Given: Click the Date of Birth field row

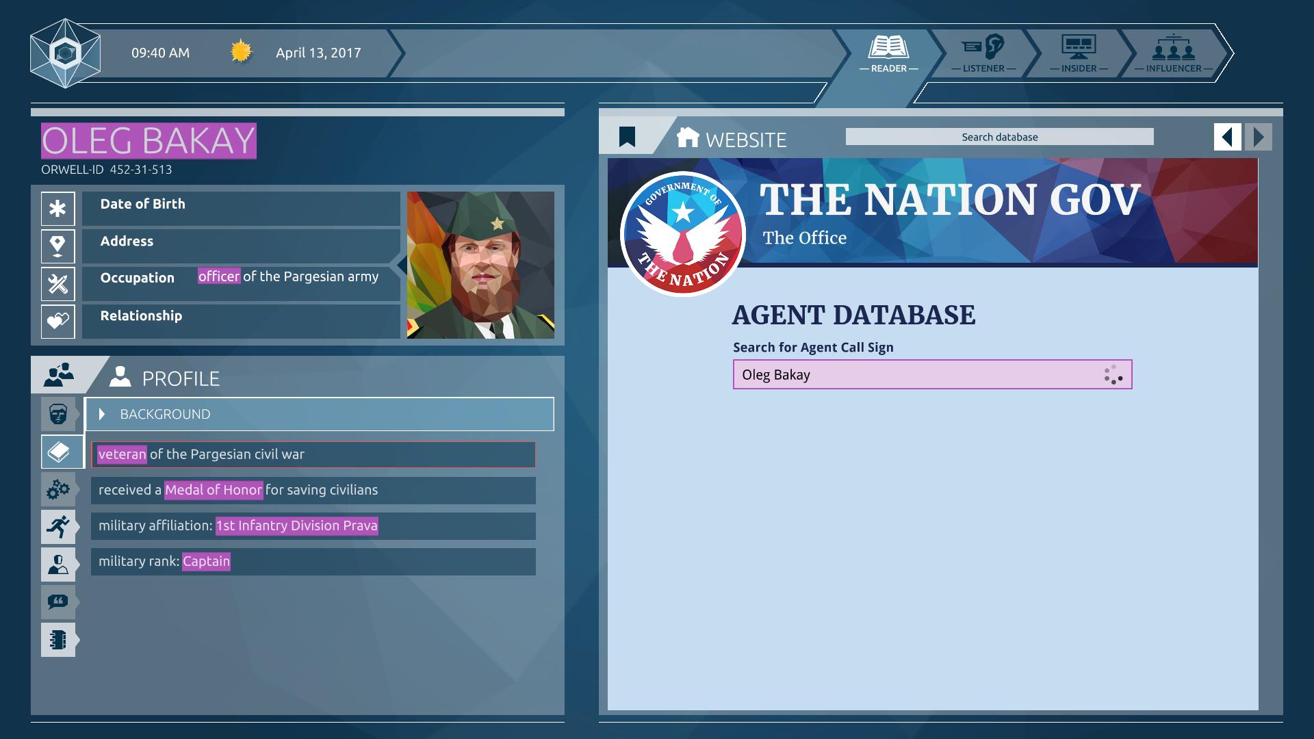Looking at the screenshot, I should [x=241, y=209].
